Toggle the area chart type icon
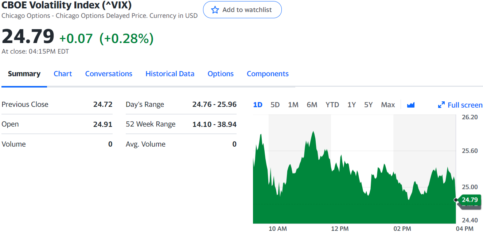The height and width of the screenshot is (233, 483). [411, 105]
